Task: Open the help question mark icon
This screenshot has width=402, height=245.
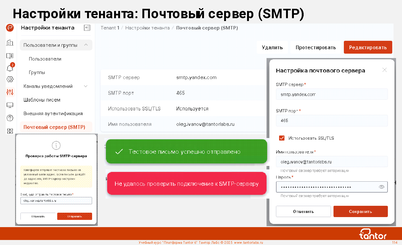Action: point(10,118)
